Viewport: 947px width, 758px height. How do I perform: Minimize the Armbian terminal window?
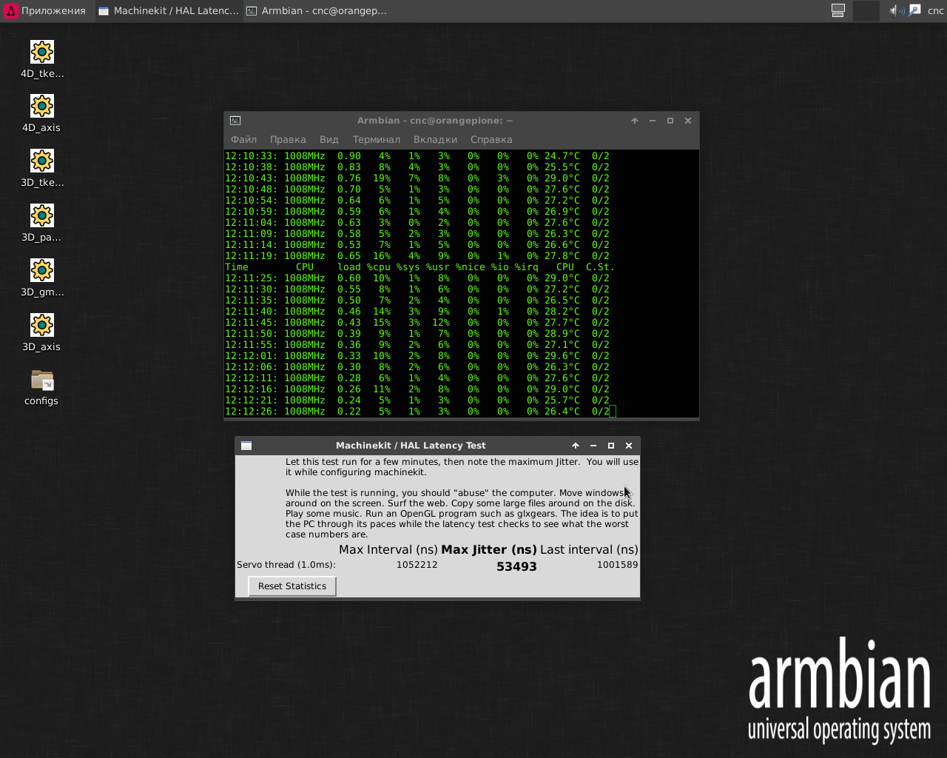click(x=653, y=121)
